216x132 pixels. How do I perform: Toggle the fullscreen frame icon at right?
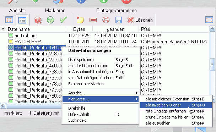point(209,20)
